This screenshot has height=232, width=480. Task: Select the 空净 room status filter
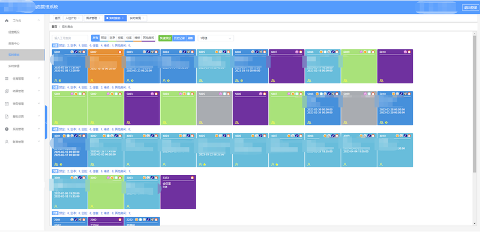point(112,38)
